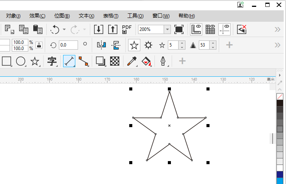Select the Connector tool
This screenshot has height=184, width=286.
(x=83, y=61)
